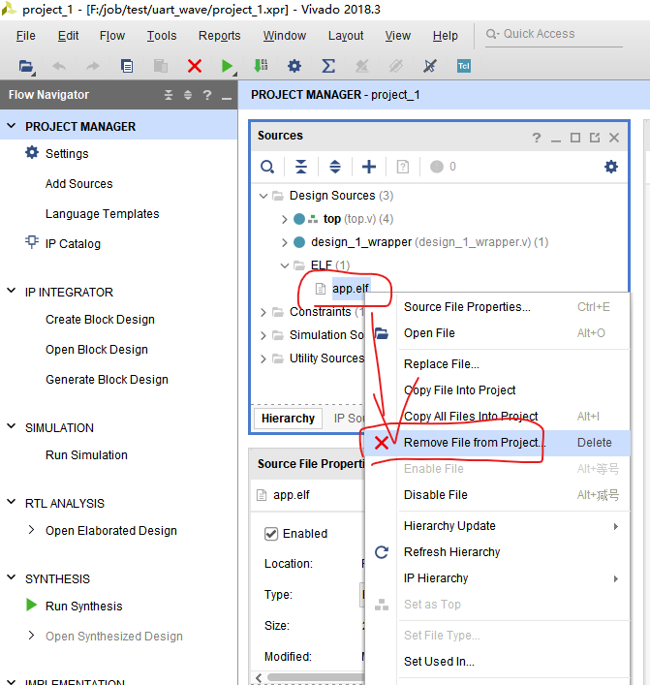This screenshot has height=685, width=650.
Task: Open IP Catalog
Action: point(73,244)
